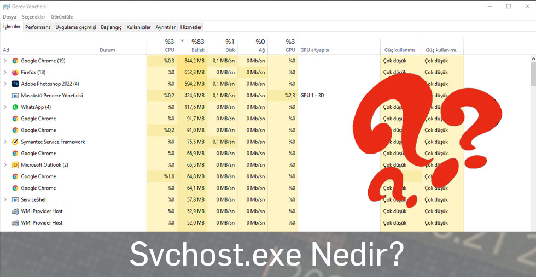Switch to the Hizmetler tab
This screenshot has width=536, height=277.
tap(191, 27)
